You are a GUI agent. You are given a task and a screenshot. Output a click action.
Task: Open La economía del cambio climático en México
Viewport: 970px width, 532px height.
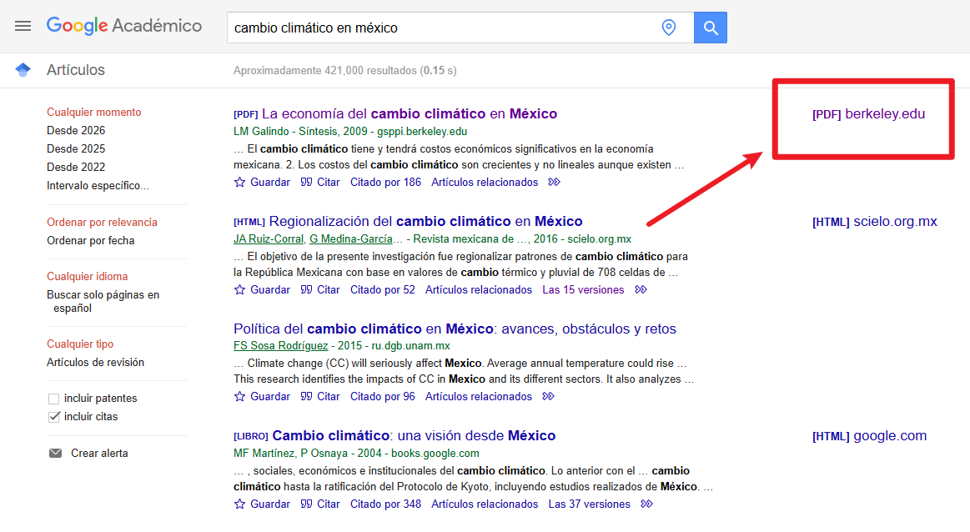410,114
